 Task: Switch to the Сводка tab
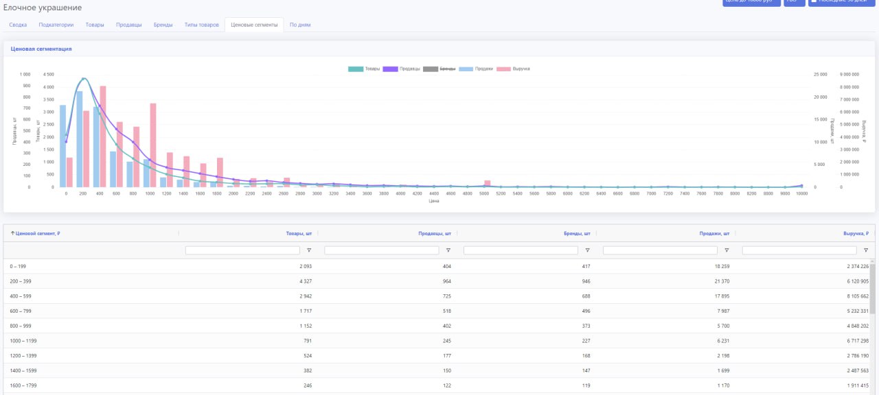coord(18,25)
